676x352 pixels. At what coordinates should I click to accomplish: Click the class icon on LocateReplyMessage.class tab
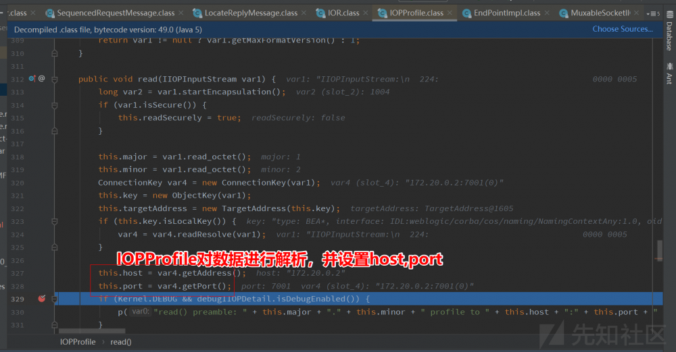pos(197,13)
